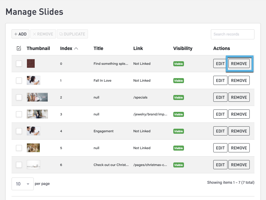Click into the Search records field
This screenshot has width=266, height=200.
coord(232,34)
